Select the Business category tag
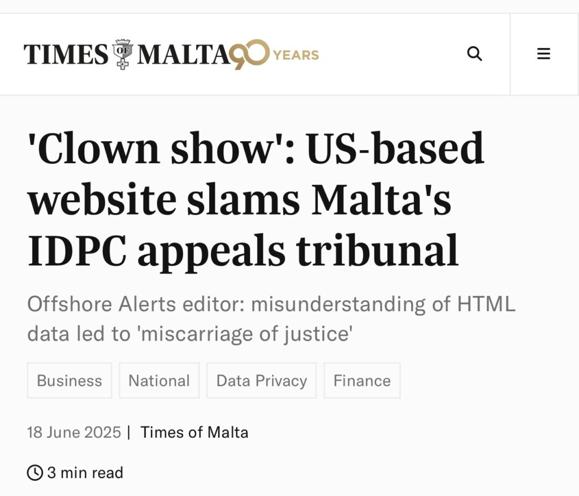 (70, 381)
